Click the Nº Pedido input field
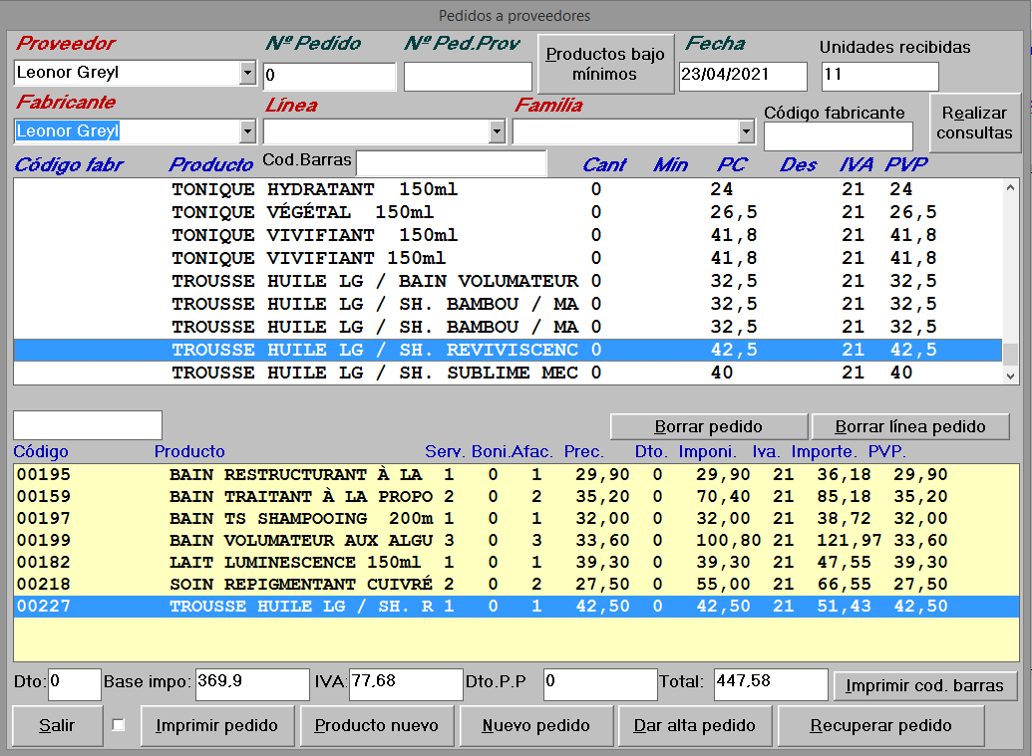The image size is (1032, 756). (330, 76)
